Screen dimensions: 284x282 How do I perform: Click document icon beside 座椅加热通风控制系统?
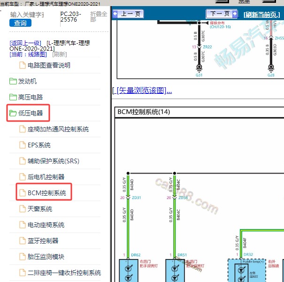[x=23, y=129]
